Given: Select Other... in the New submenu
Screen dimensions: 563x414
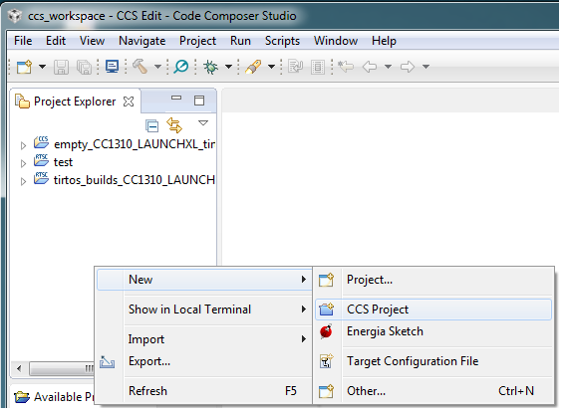Looking at the screenshot, I should 433,391.
